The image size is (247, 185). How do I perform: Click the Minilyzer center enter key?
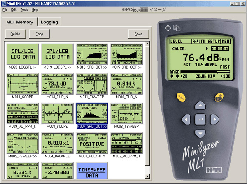(x=200, y=120)
